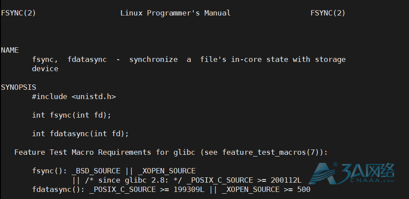Image resolution: width=409 pixels, height=199 pixels.
Task: Select the SYNOPSIS section heading
Action: 19,88
